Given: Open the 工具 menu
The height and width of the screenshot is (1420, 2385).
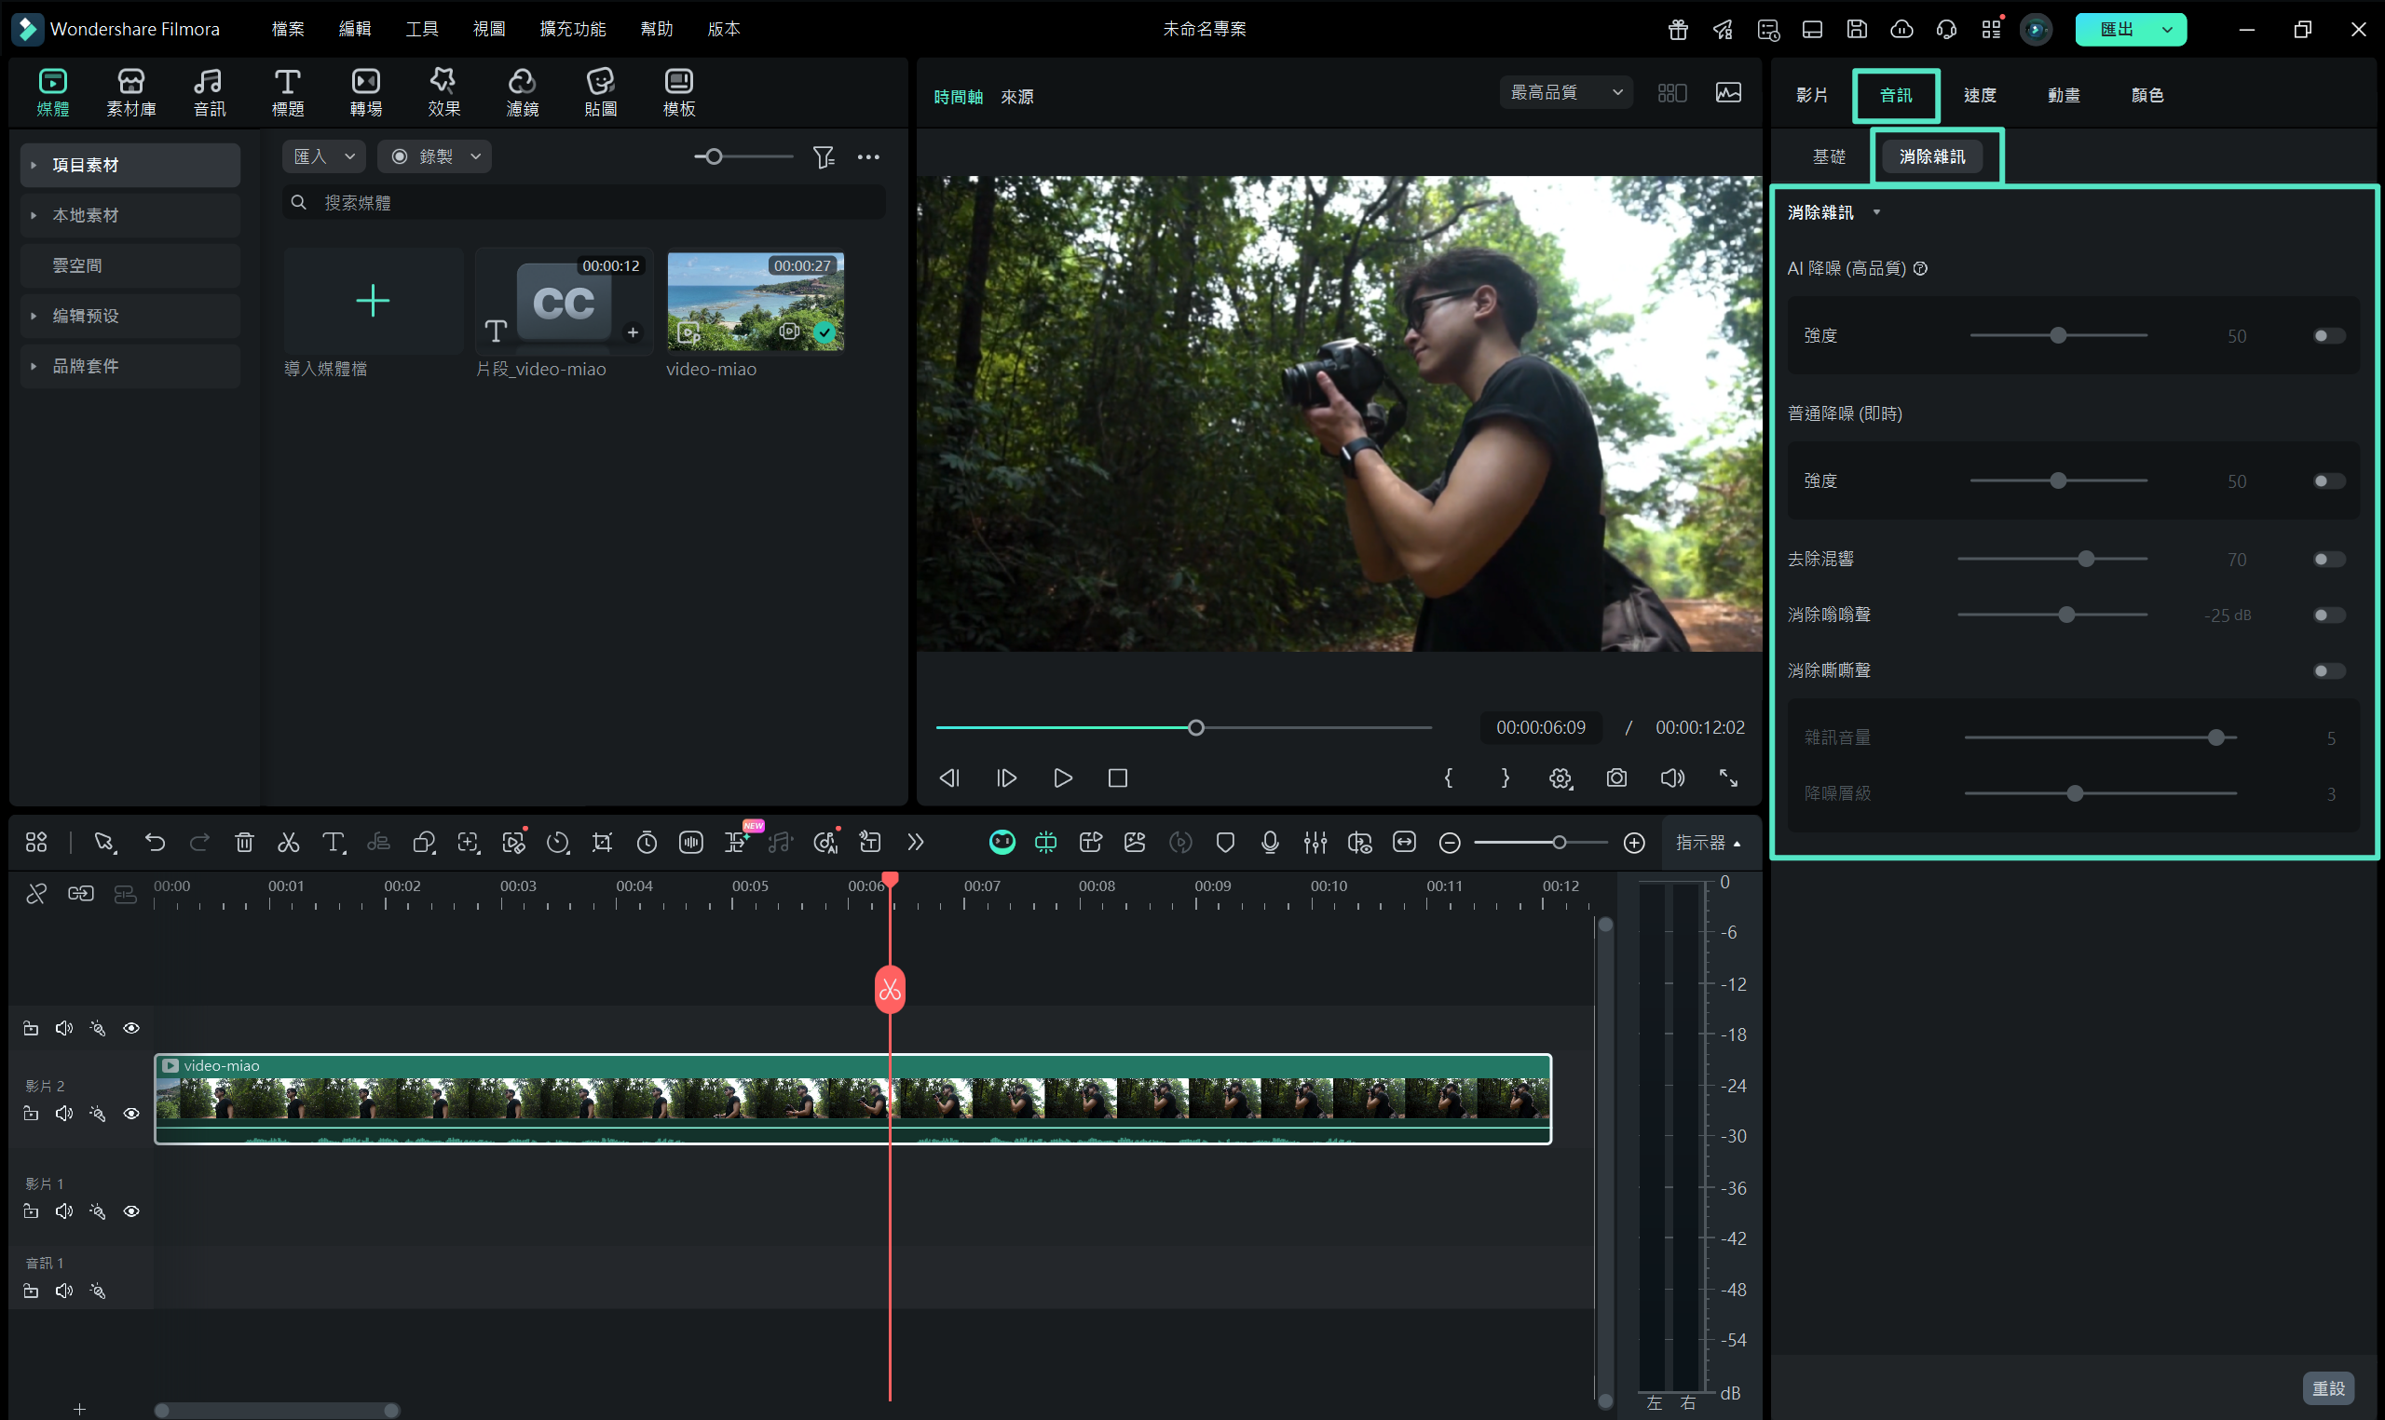Looking at the screenshot, I should pyautogui.click(x=421, y=29).
